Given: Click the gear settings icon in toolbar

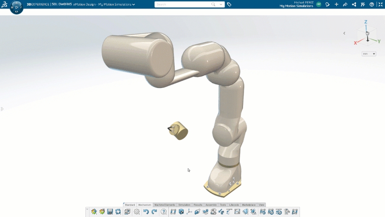Looking at the screenshot, I should [137, 212].
